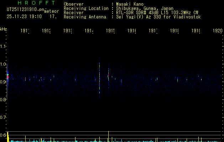Click the 1920 time axis label
224x142 pixels.
[x=218, y=31]
